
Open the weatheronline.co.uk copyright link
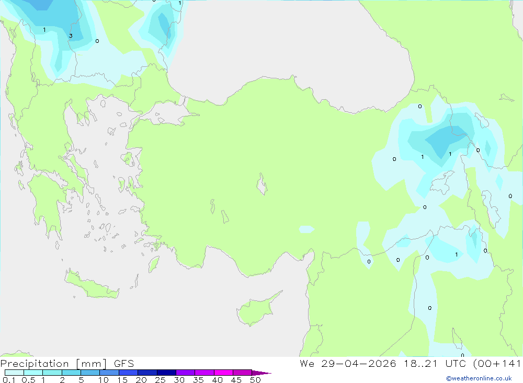click(x=479, y=378)
